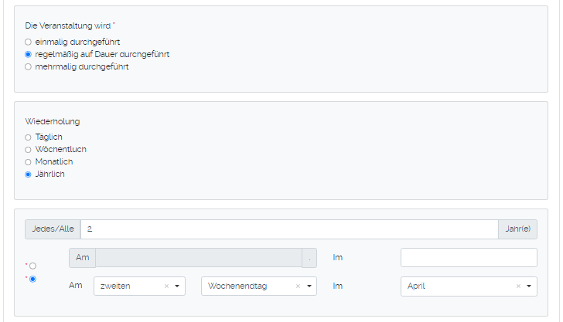
Task: Open the 'zweiten' ordinal dropdown arrow
Action: coord(178,286)
